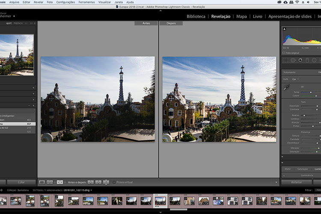
Task: Toggle the panel switch below Presença section
Action: click(x=282, y=157)
